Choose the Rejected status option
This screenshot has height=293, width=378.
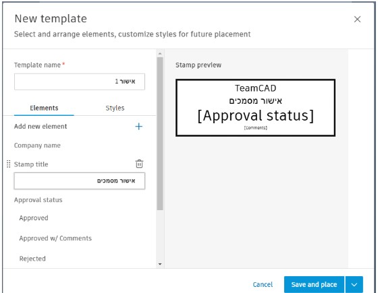click(32, 259)
